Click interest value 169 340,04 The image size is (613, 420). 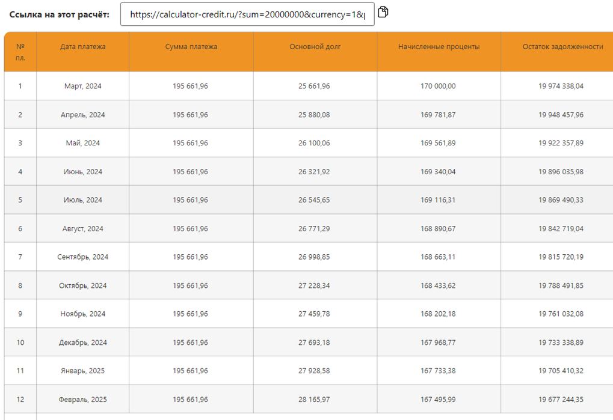coord(438,172)
